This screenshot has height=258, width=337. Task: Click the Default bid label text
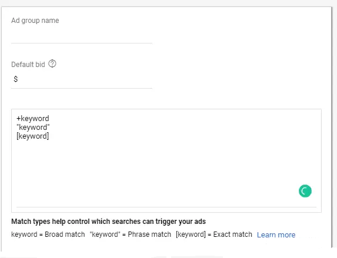coord(28,65)
